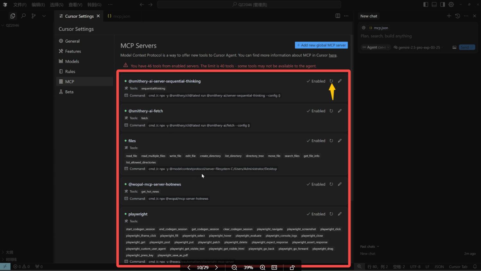Open the search icon in sidebar

pos(23,16)
